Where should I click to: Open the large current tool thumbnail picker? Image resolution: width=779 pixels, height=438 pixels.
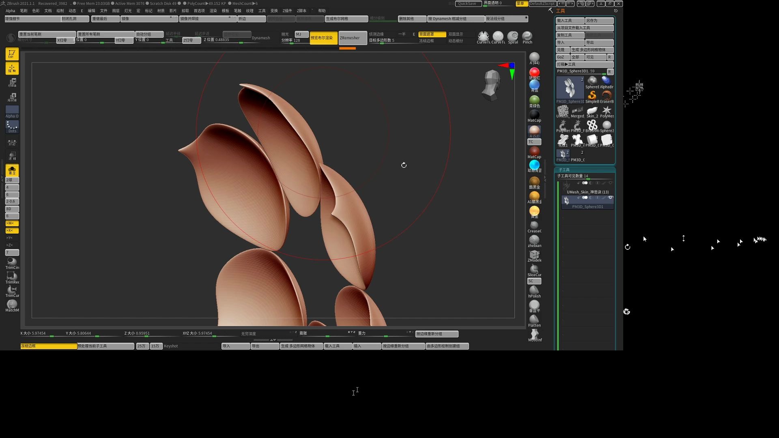point(570,89)
